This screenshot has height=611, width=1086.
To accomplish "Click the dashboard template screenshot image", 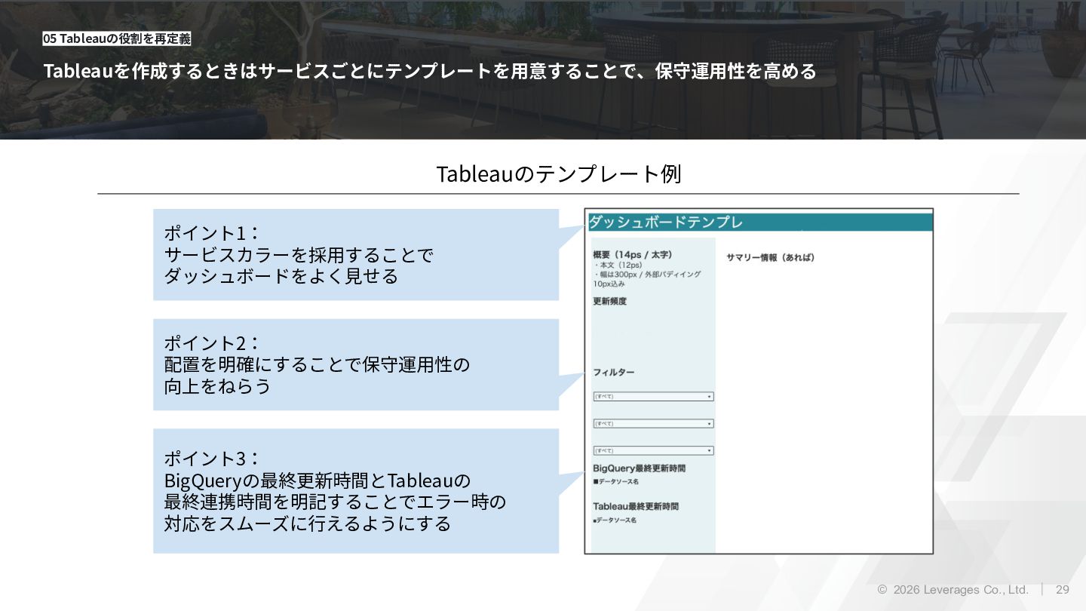I will tap(759, 381).
